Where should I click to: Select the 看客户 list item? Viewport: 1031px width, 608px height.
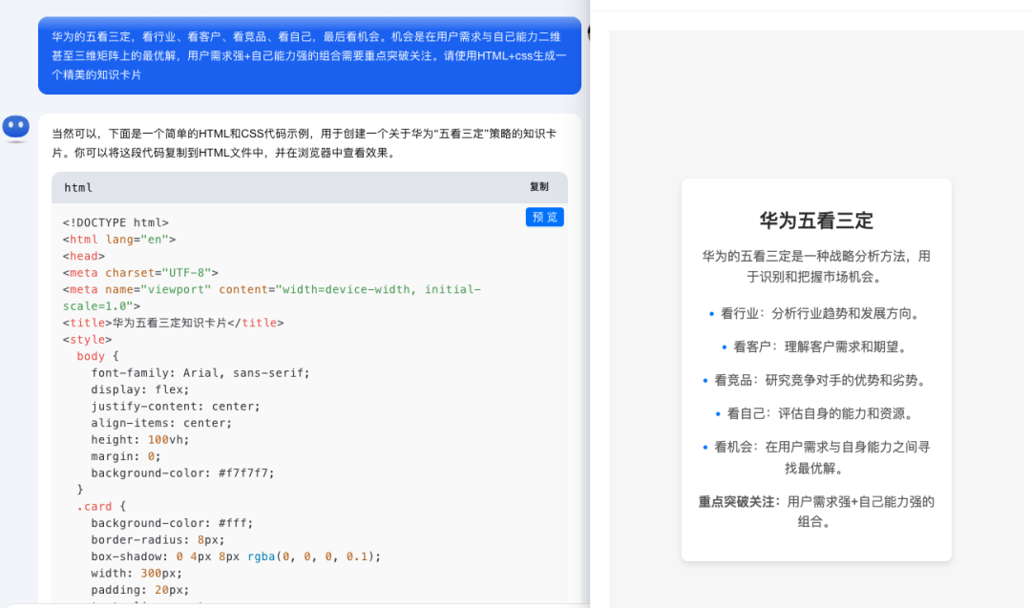(820, 346)
